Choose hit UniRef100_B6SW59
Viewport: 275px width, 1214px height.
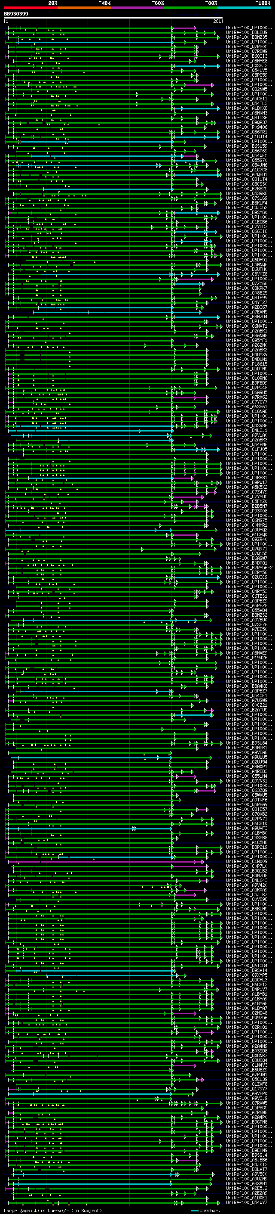pos(246,146)
